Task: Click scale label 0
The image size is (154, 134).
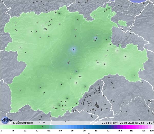Action: point(1,131)
